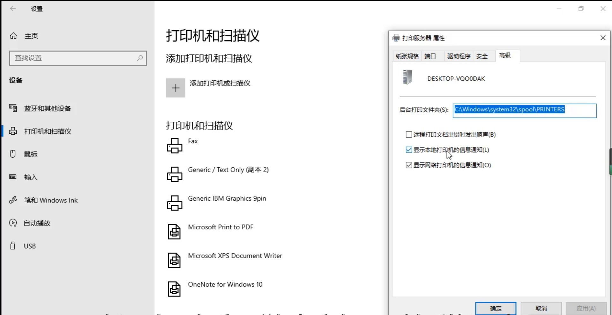Click the home icon for 主页
The image size is (612, 315).
pos(13,36)
